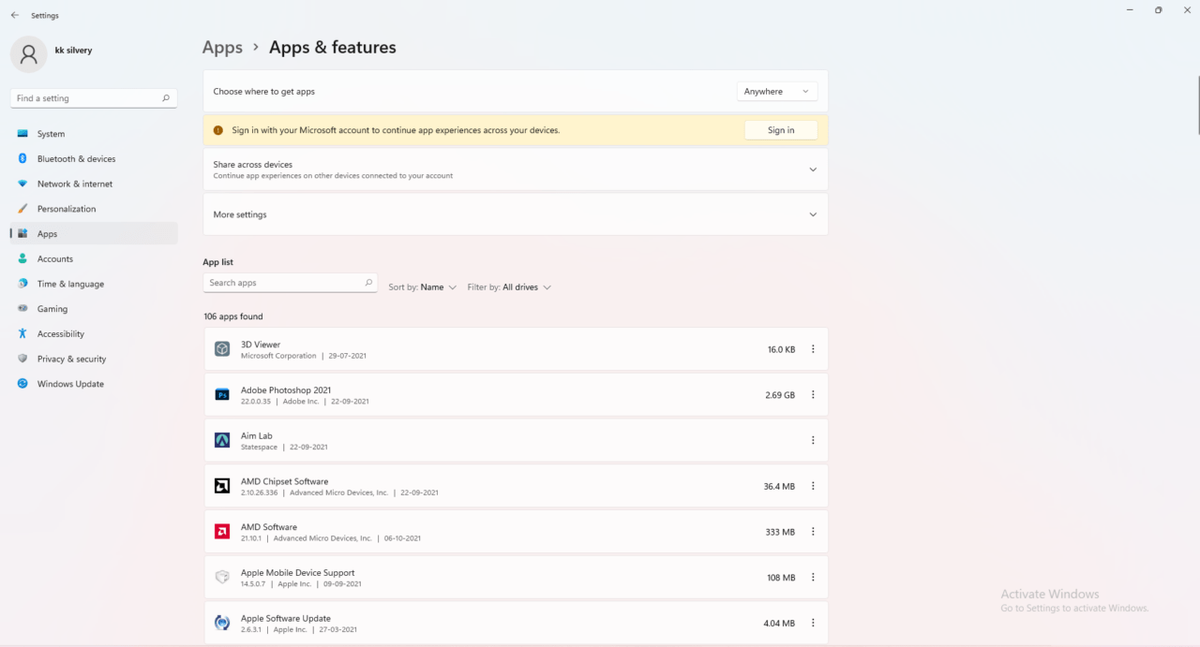1200x647 pixels.
Task: Click the 106 apps found text
Action: pyautogui.click(x=233, y=316)
